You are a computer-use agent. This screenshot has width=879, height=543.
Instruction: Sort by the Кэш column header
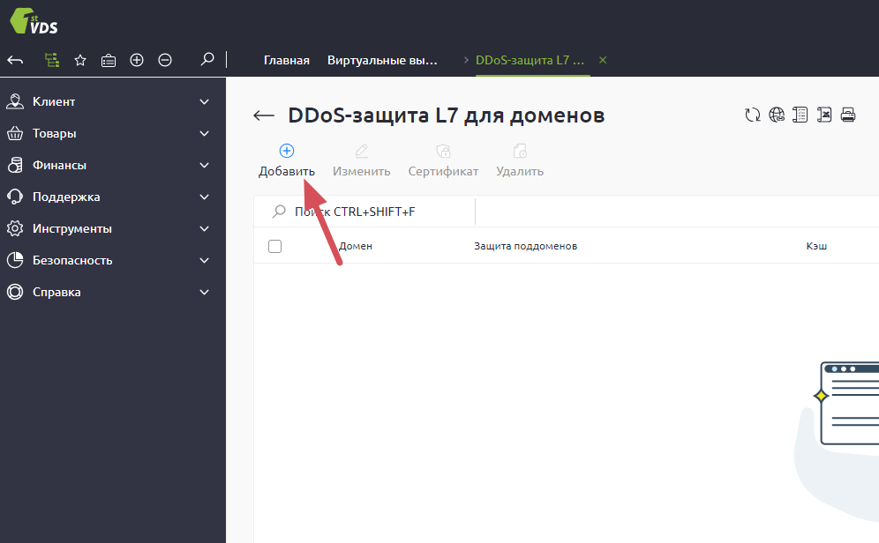click(816, 246)
